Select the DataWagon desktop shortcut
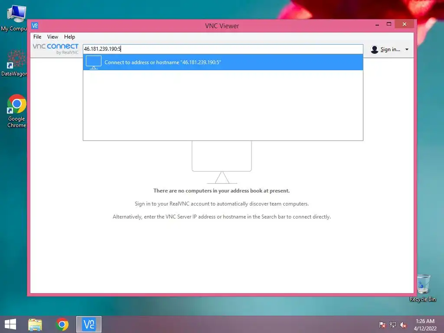 [16, 63]
